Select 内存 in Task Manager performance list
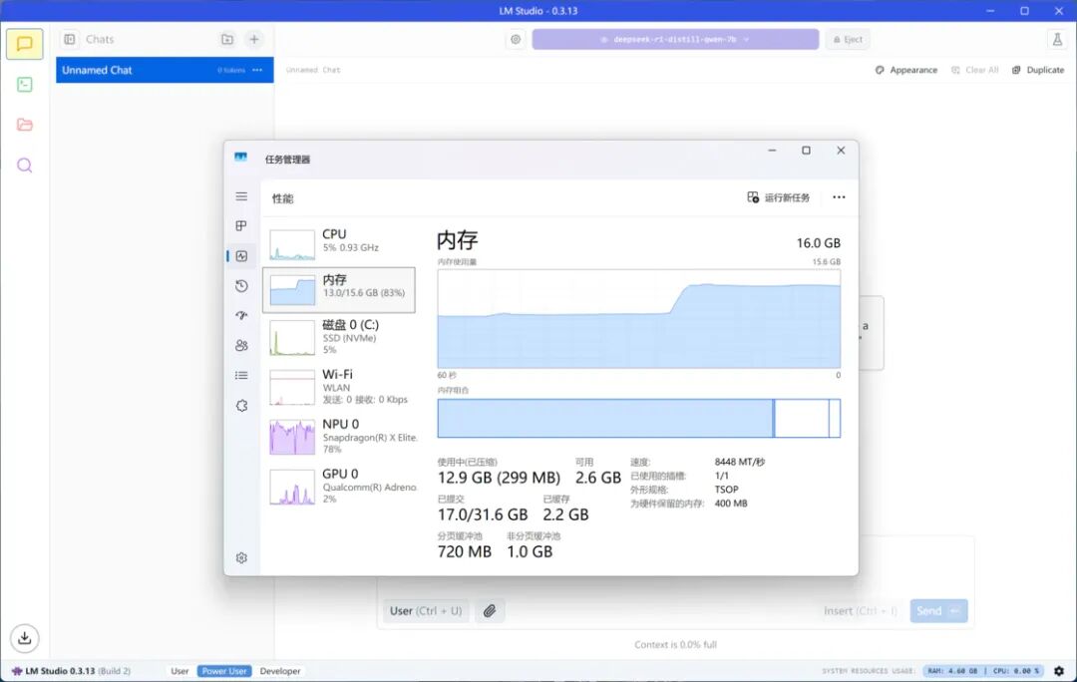The width and height of the screenshot is (1077, 682). pos(339,290)
